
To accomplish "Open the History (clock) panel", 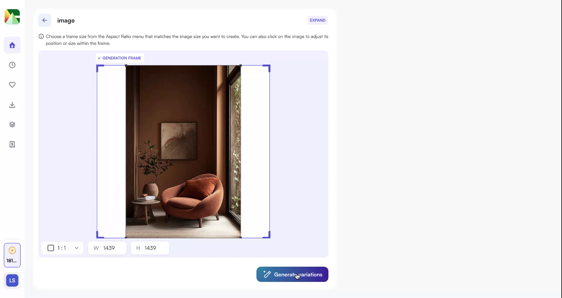I will 12,65.
